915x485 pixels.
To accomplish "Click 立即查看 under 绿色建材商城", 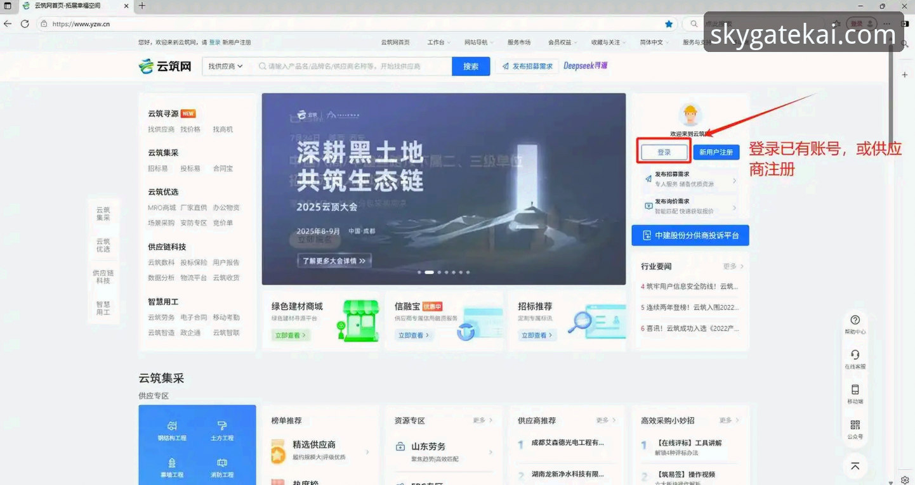I will click(291, 335).
